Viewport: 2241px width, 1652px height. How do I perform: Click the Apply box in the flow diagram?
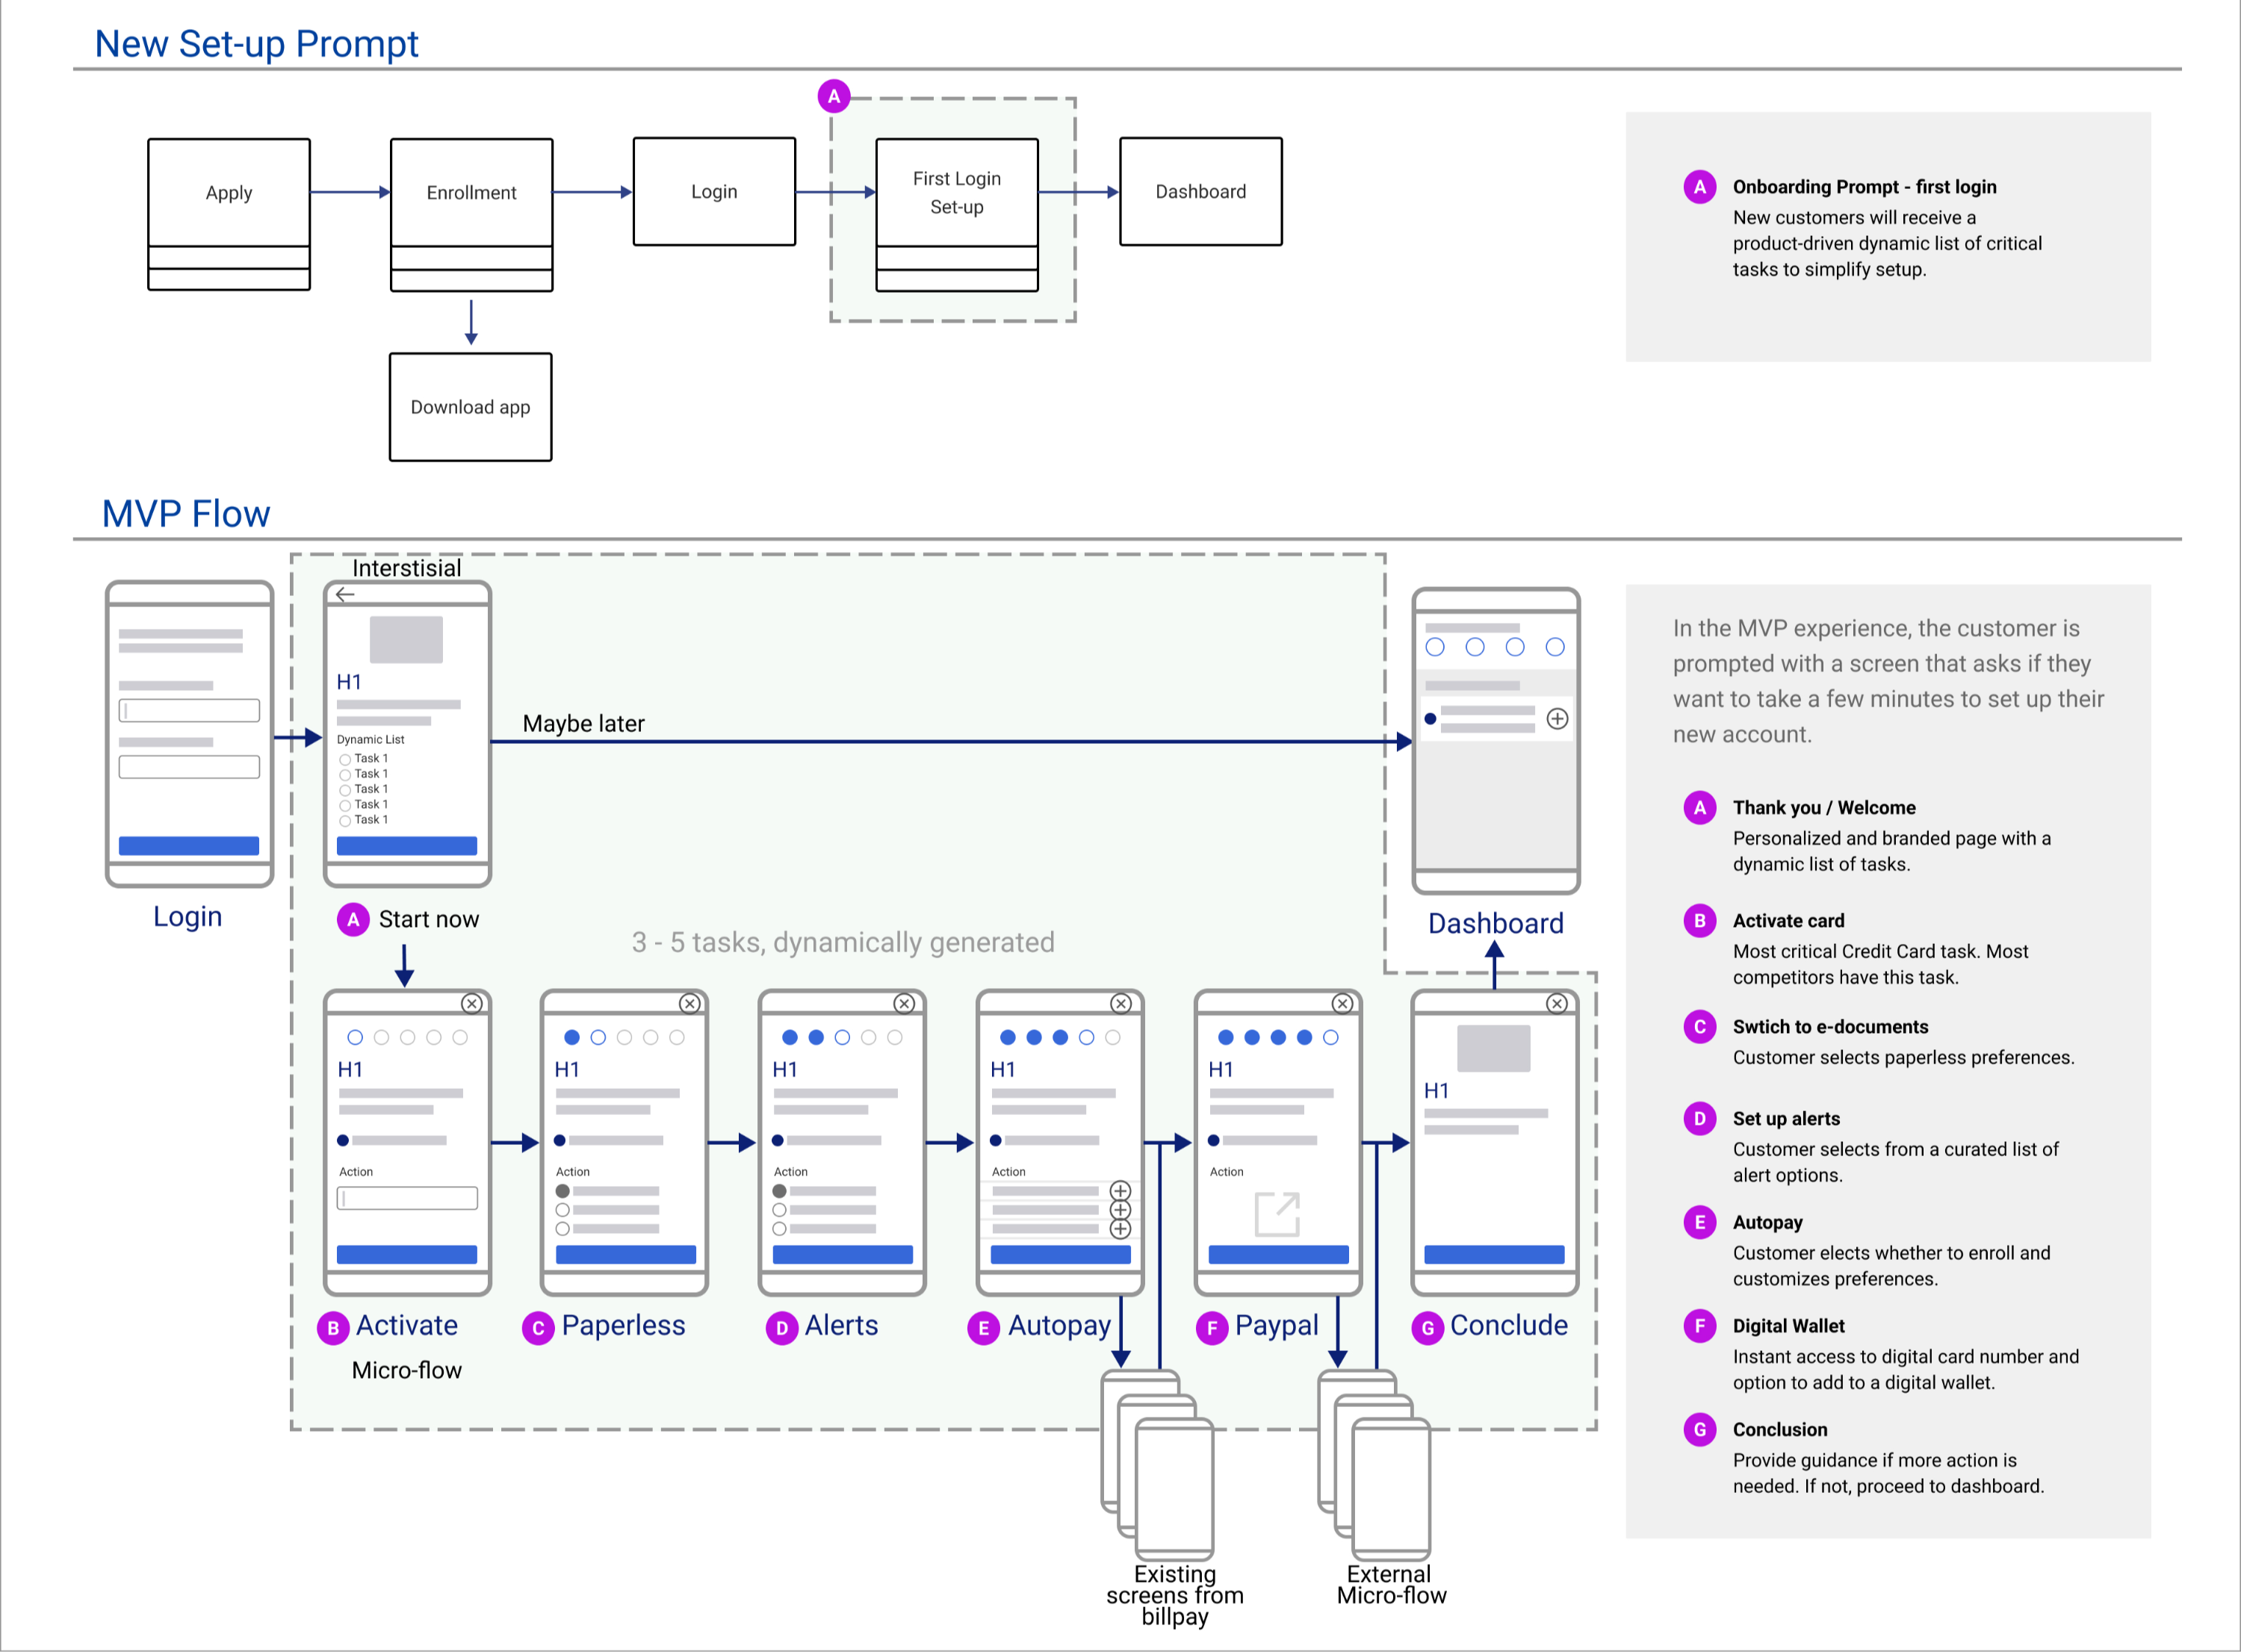point(229,214)
